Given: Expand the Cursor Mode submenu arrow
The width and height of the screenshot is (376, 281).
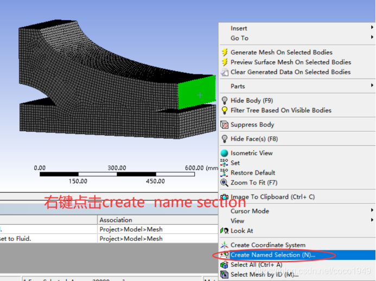Looking at the screenshot, I should [372, 210].
